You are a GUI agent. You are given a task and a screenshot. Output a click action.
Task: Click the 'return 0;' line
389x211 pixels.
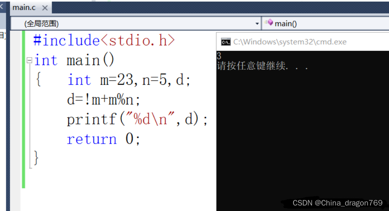coord(103,139)
